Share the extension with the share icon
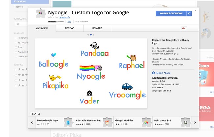This screenshot has height=137, width=214. point(189,13)
